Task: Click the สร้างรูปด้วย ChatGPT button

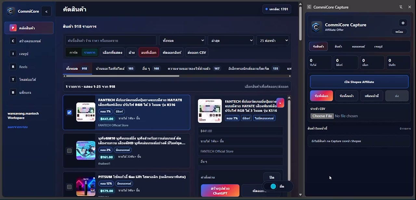Action: coord(220,191)
